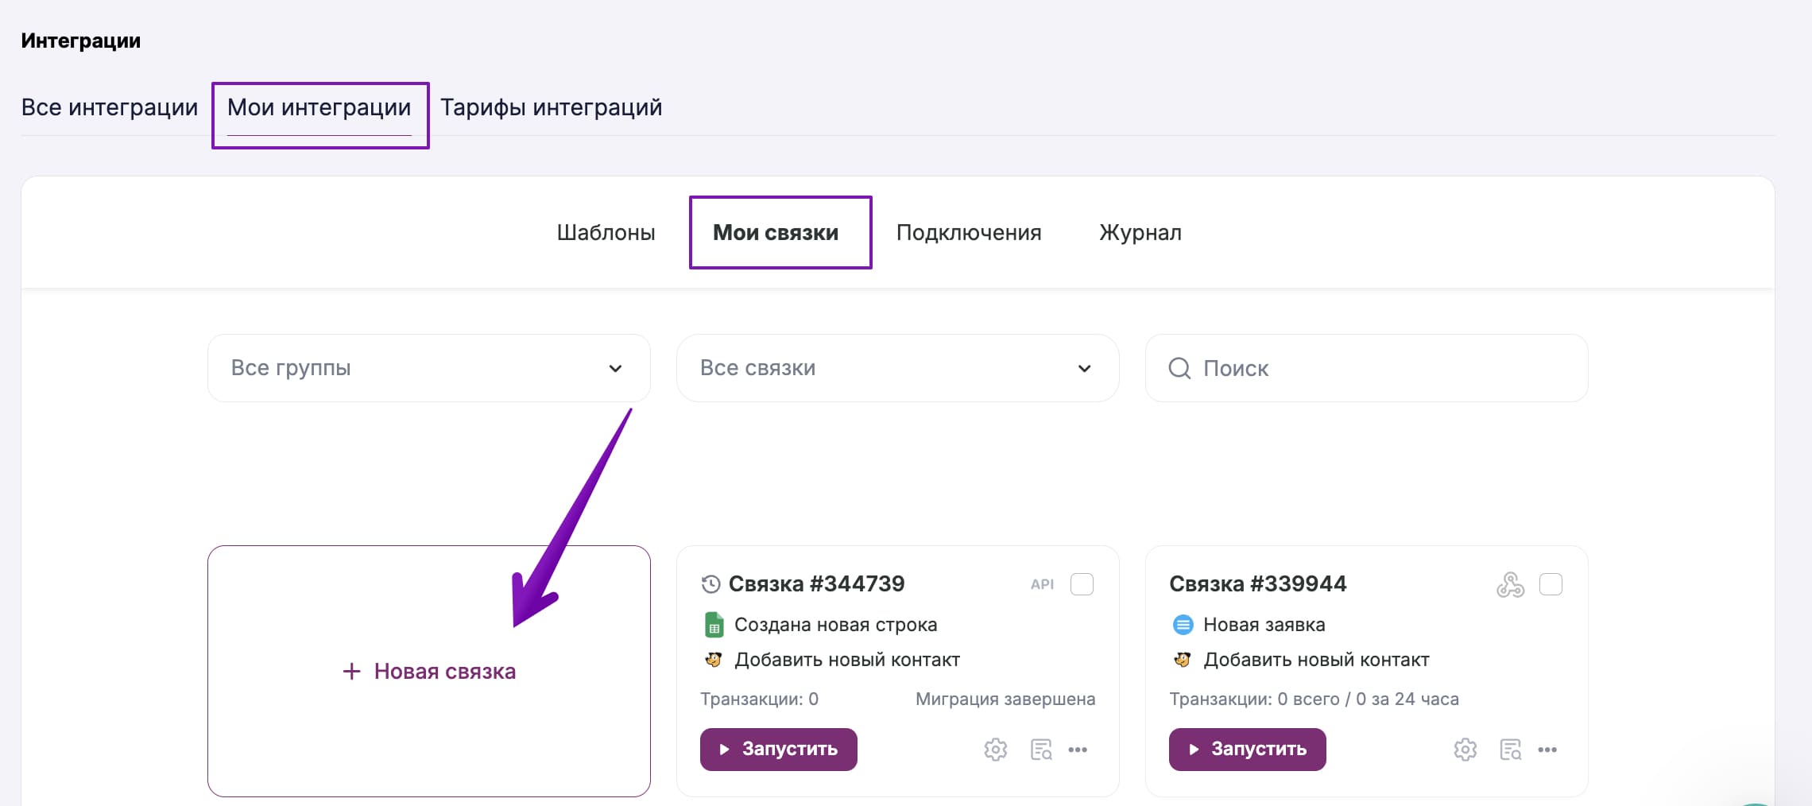Click the history clock icon on Связка #344739
The width and height of the screenshot is (1812, 806).
click(710, 584)
